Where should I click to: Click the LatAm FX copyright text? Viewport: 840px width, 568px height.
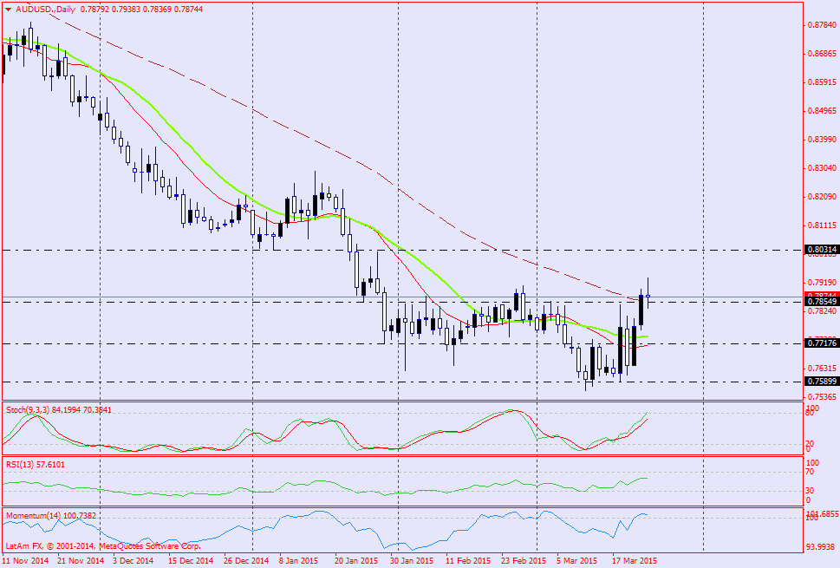[104, 546]
